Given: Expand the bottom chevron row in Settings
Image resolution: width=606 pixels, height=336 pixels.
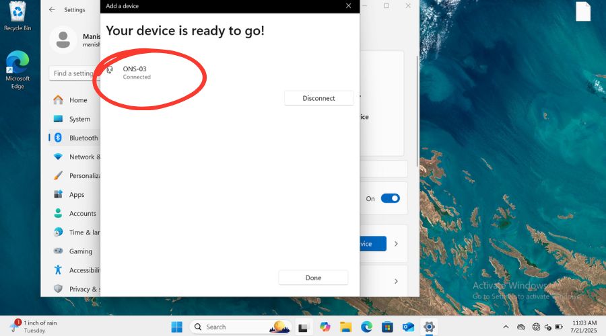Looking at the screenshot, I should [396, 282].
